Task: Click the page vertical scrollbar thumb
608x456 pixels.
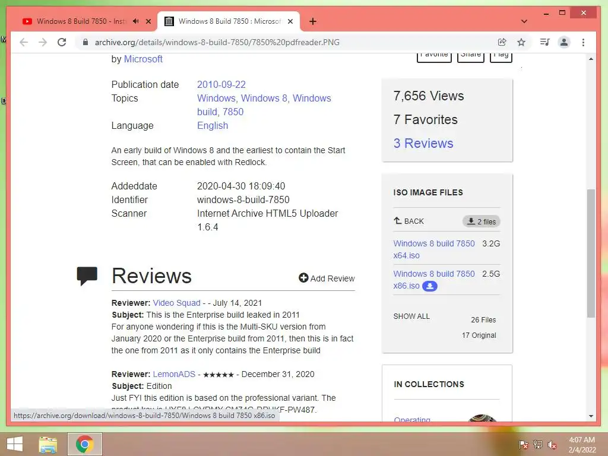Action: (x=591, y=253)
